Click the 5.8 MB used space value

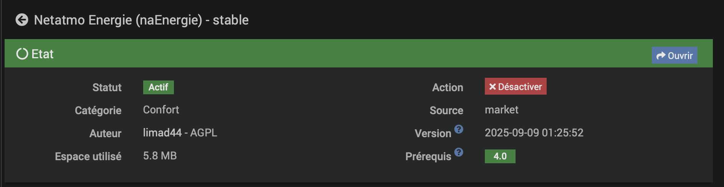[x=160, y=156]
